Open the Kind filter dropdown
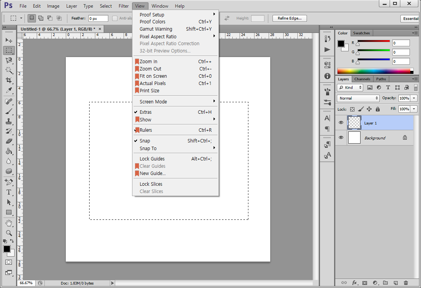This screenshot has height=288, width=421. [350, 88]
